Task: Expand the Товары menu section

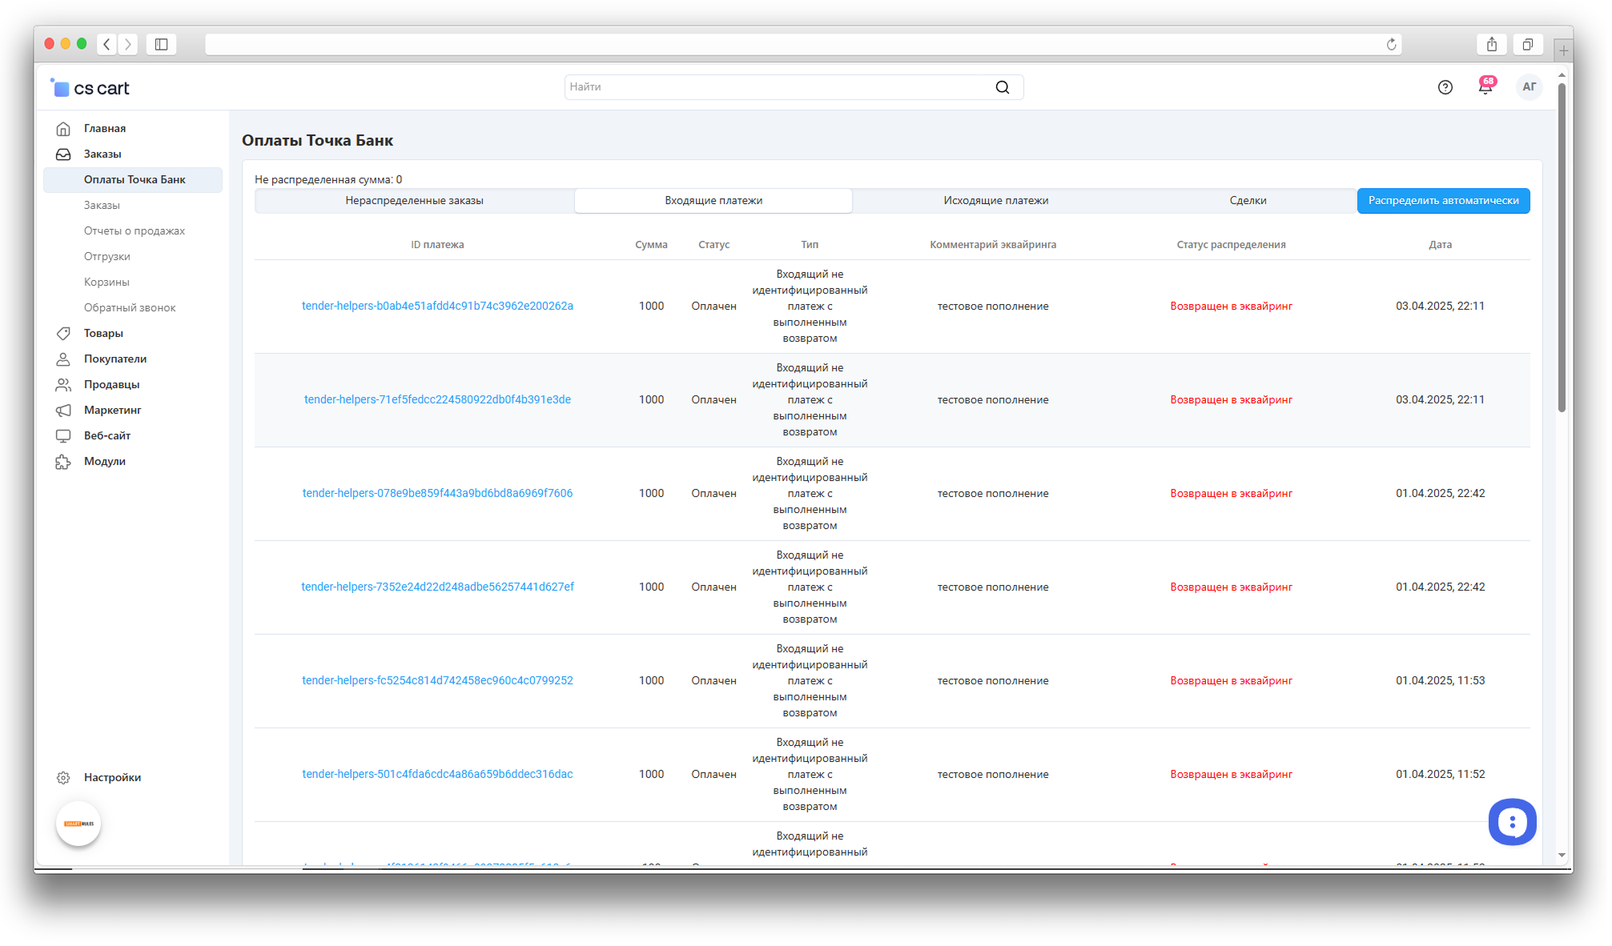Action: [103, 334]
